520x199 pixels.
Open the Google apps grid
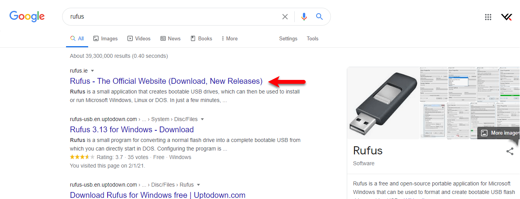point(488,17)
